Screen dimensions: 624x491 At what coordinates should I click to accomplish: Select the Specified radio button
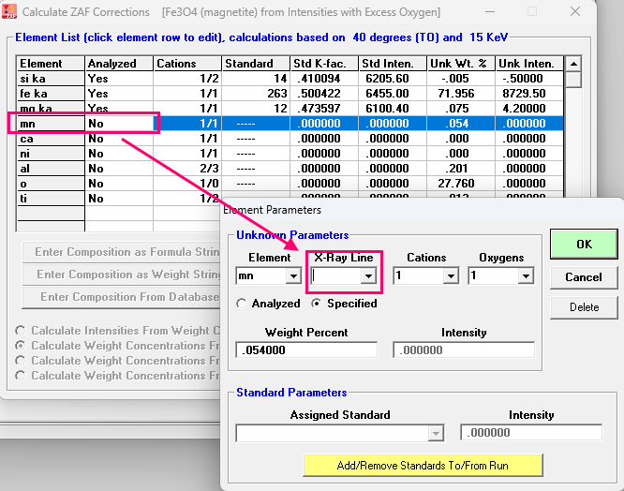tap(316, 304)
